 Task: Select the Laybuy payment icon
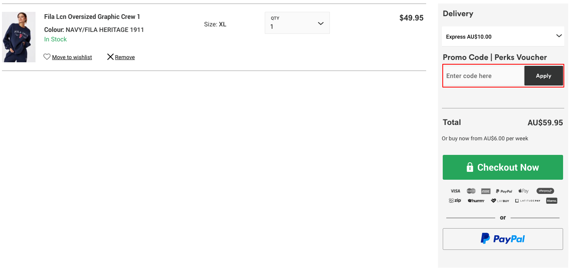click(500, 201)
